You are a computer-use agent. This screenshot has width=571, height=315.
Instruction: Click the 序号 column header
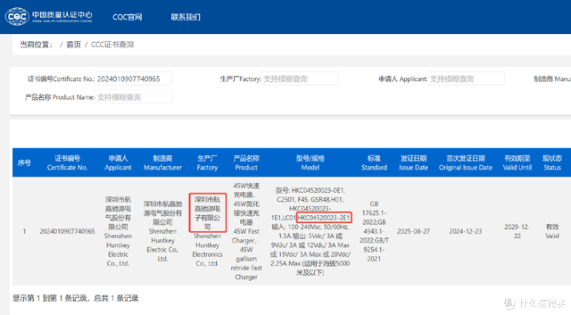(24, 163)
